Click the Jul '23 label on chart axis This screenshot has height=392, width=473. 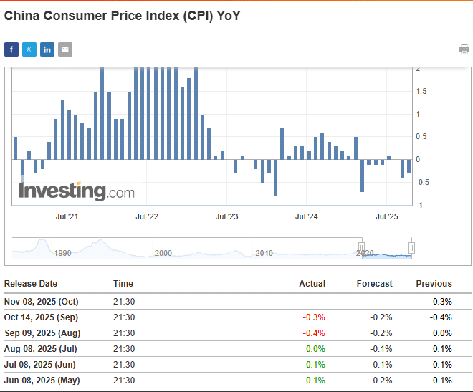[x=226, y=216]
